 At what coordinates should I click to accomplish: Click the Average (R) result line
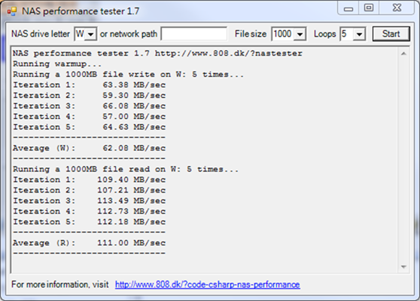[90, 243]
